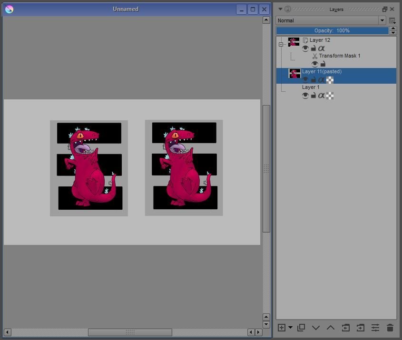Click the Layer 12 name
This screenshot has height=340, width=402.
pos(320,40)
